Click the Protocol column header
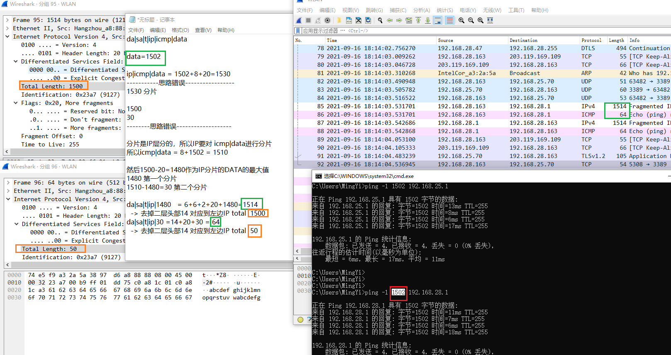The image size is (671, 355). (591, 40)
